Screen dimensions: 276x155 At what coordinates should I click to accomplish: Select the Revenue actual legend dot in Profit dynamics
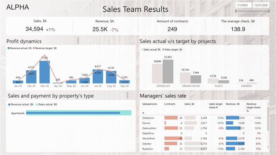[9, 48]
